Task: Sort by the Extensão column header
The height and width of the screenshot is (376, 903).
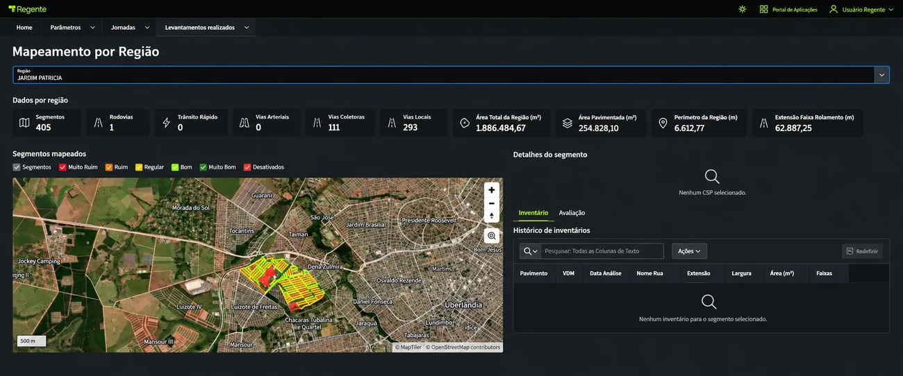Action: pyautogui.click(x=699, y=273)
